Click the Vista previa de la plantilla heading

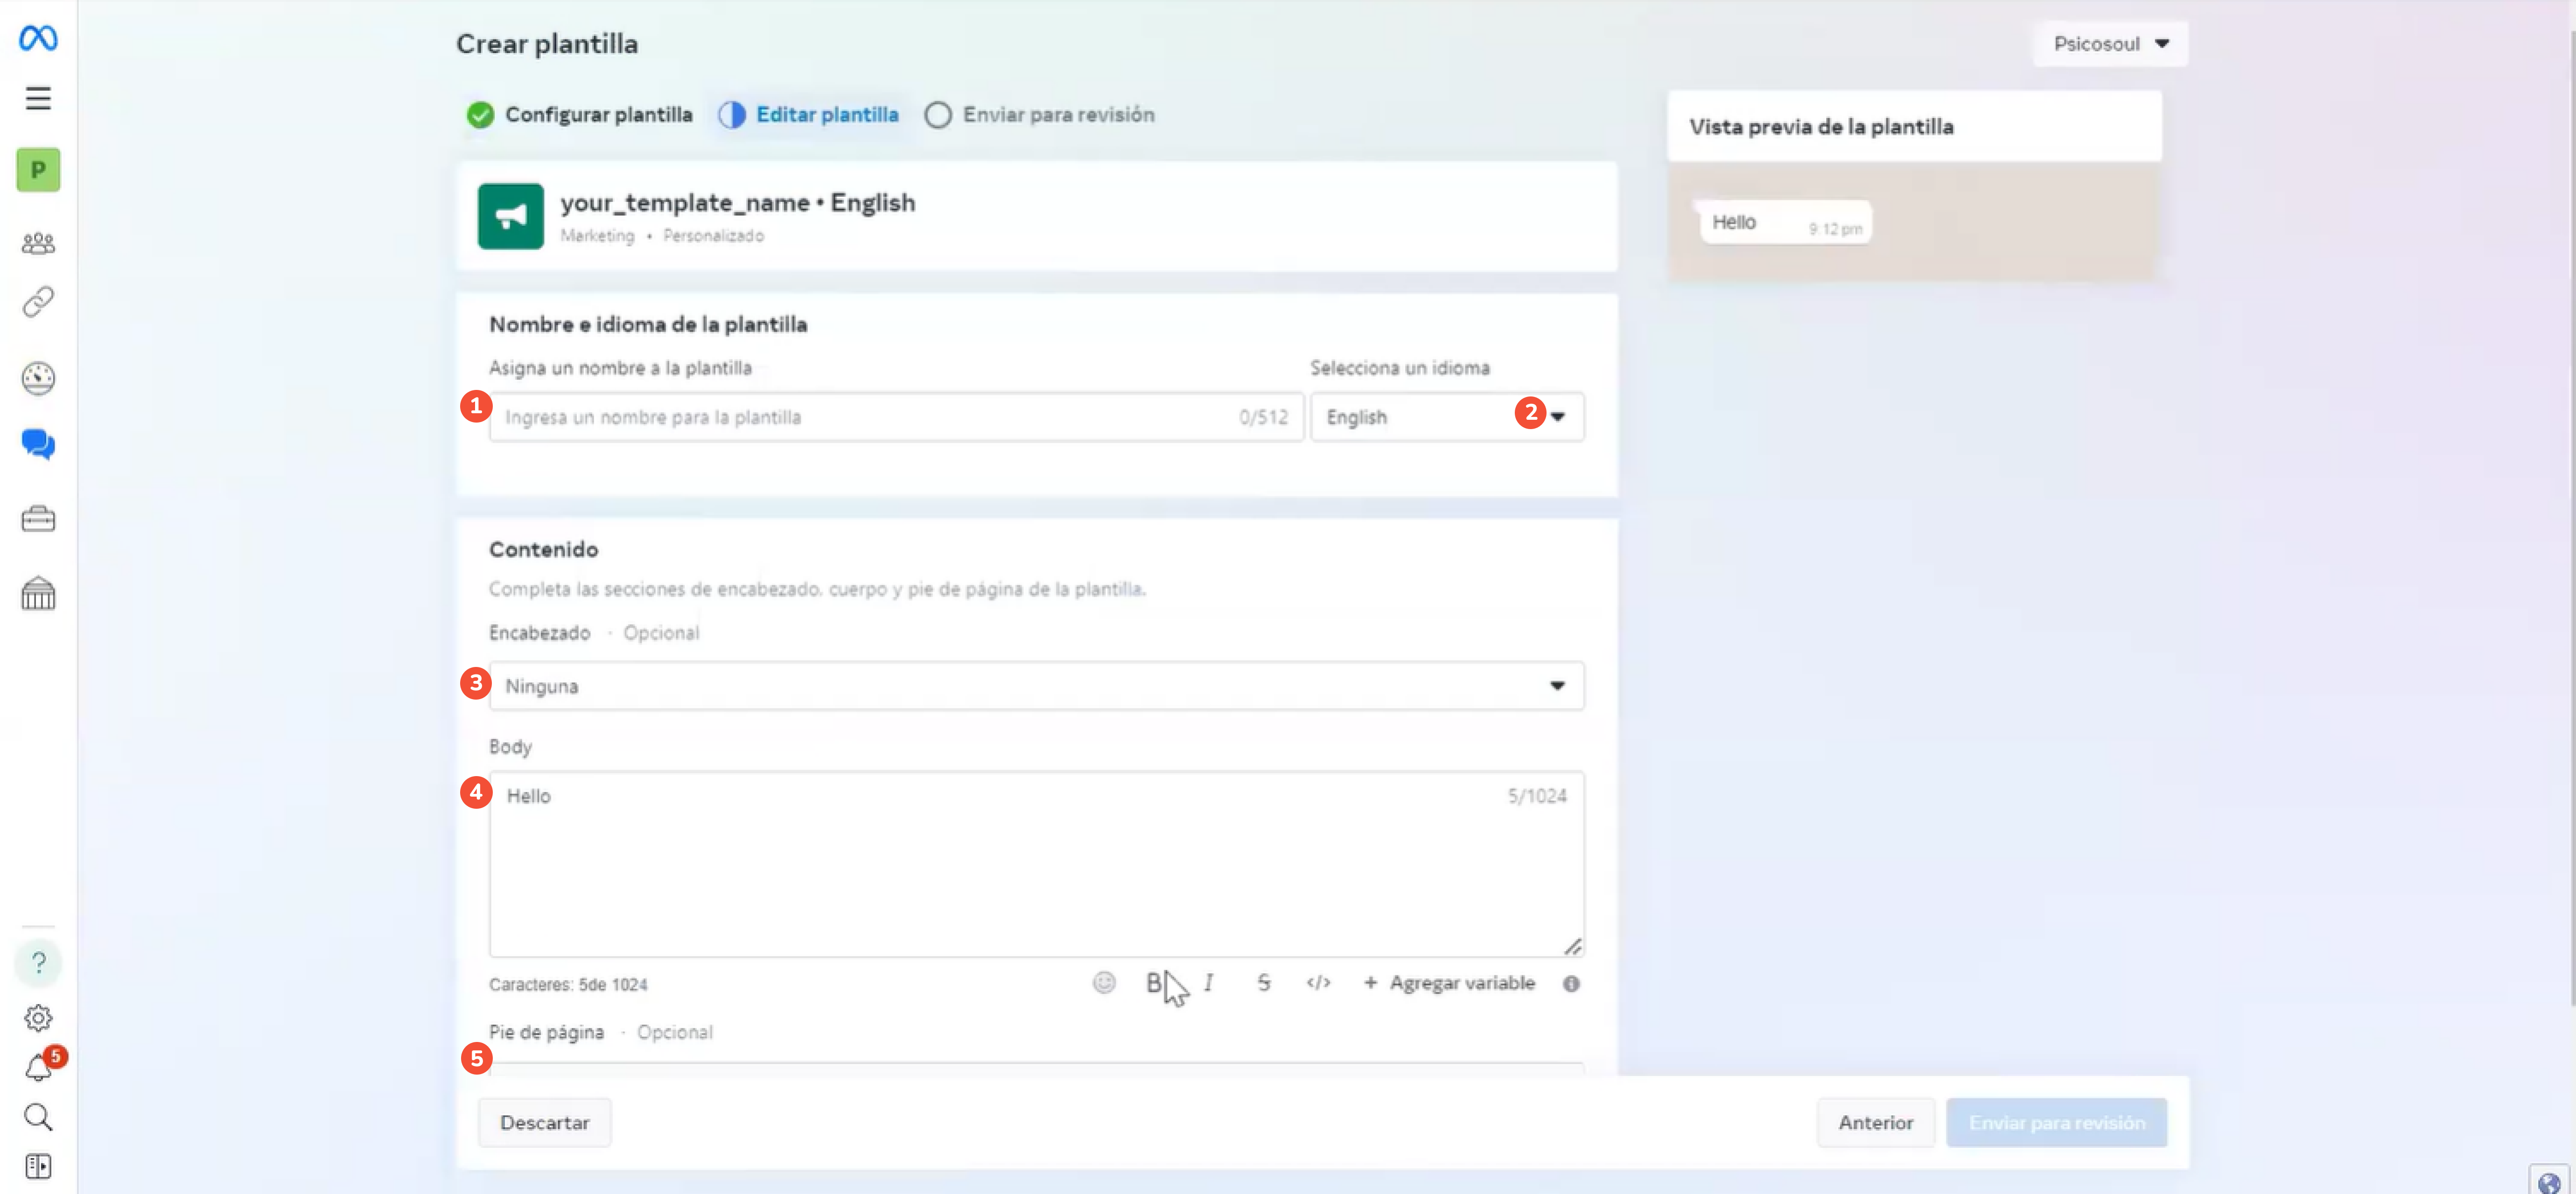coord(1821,127)
